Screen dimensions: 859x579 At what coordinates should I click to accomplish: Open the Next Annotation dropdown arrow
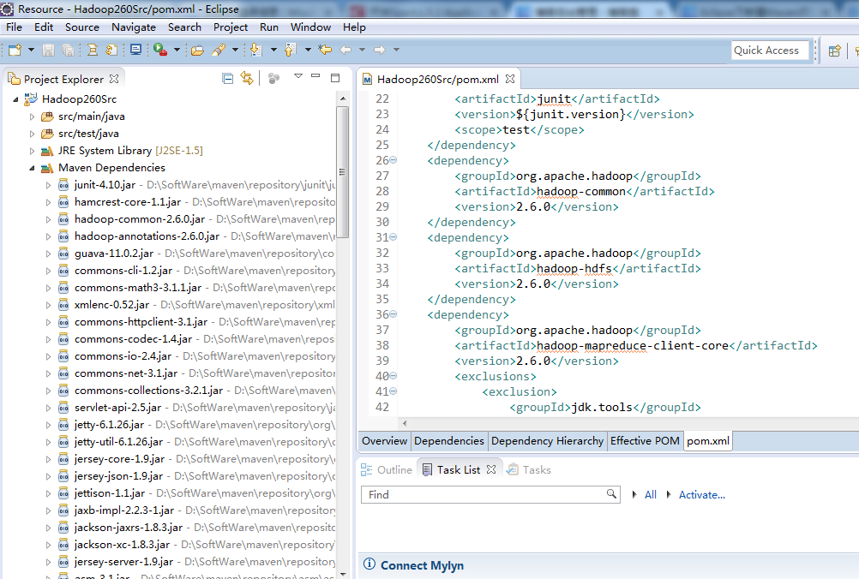coord(274,50)
